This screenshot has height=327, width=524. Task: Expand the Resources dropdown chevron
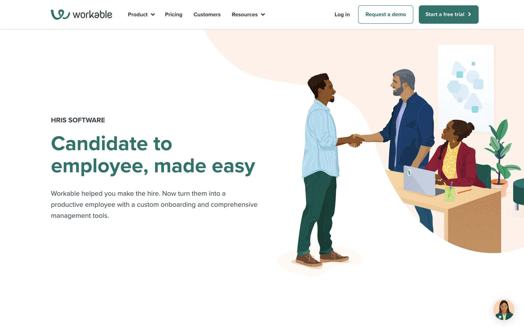click(x=263, y=15)
